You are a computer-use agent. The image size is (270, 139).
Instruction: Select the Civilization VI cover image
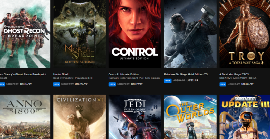(x=80, y=117)
